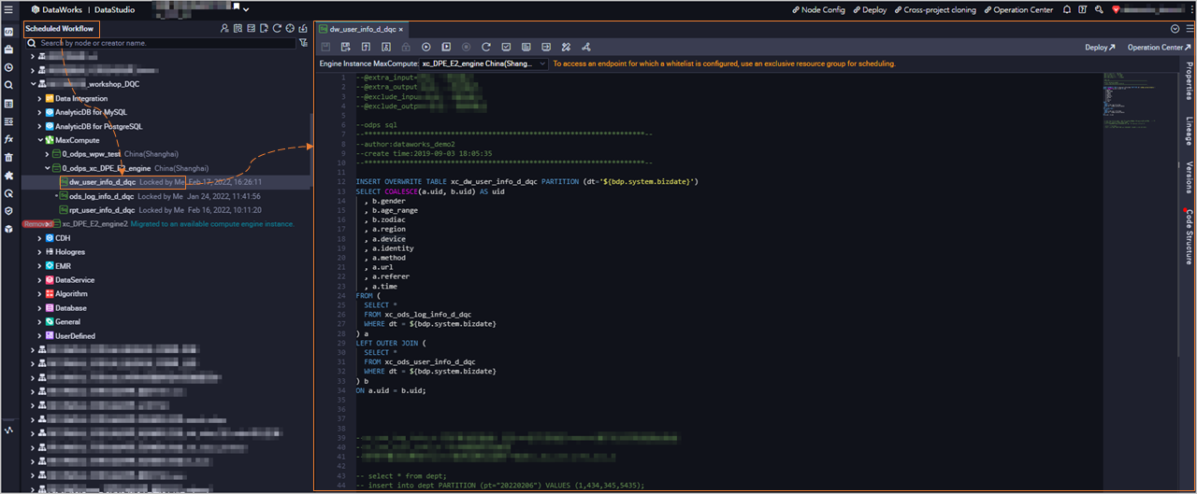Expand the Database folder
The height and width of the screenshot is (494, 1197).
pos(39,308)
